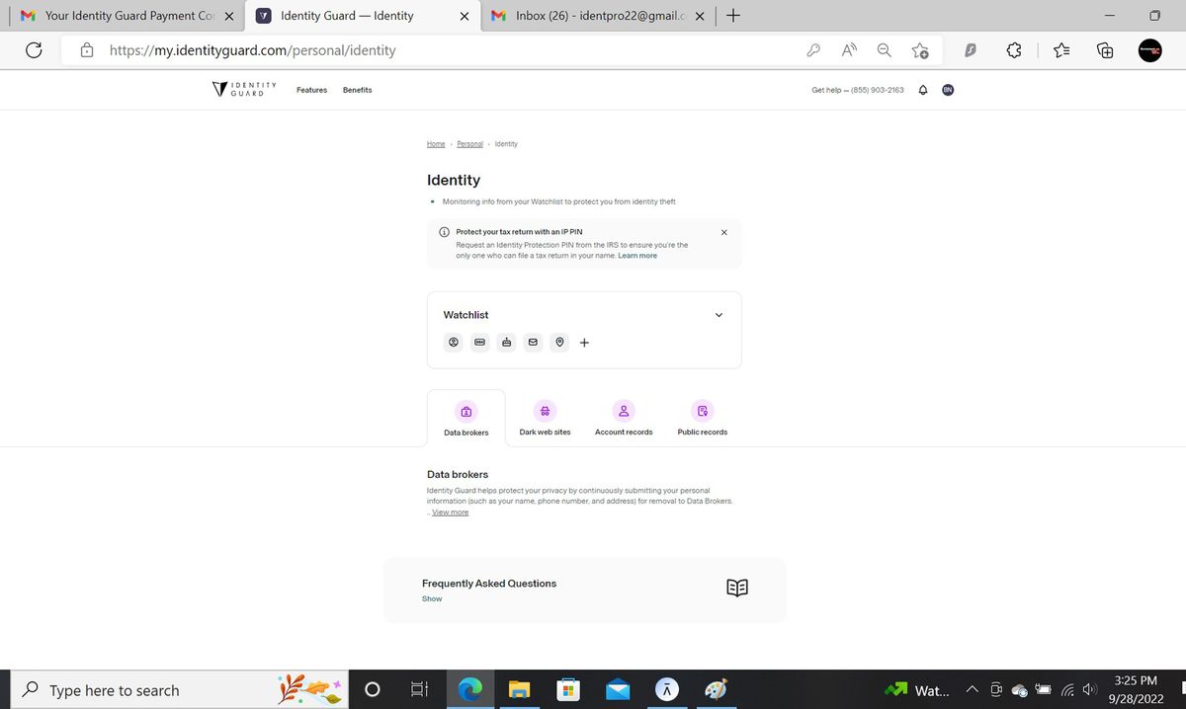Image resolution: width=1186 pixels, height=709 pixels.
Task: Dismiss the IP PIN notice
Action: [723, 231]
